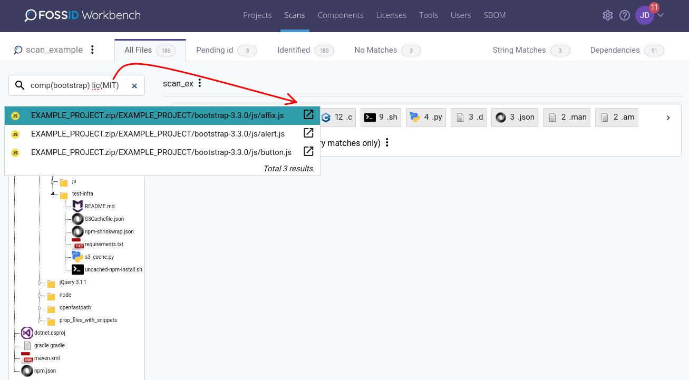Open the help question mark icon
Viewport: 689px width, 380px height.
[x=625, y=15]
